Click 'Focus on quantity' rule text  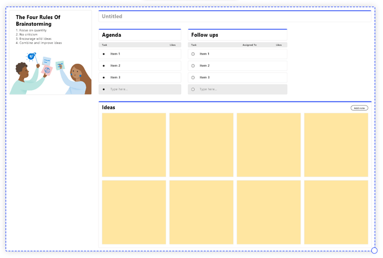[31, 30]
